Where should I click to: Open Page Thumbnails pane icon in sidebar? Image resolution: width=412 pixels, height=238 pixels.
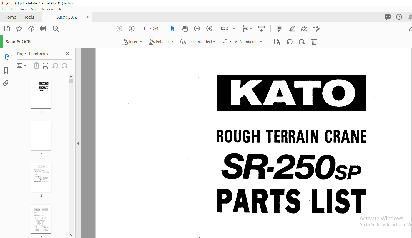point(6,57)
